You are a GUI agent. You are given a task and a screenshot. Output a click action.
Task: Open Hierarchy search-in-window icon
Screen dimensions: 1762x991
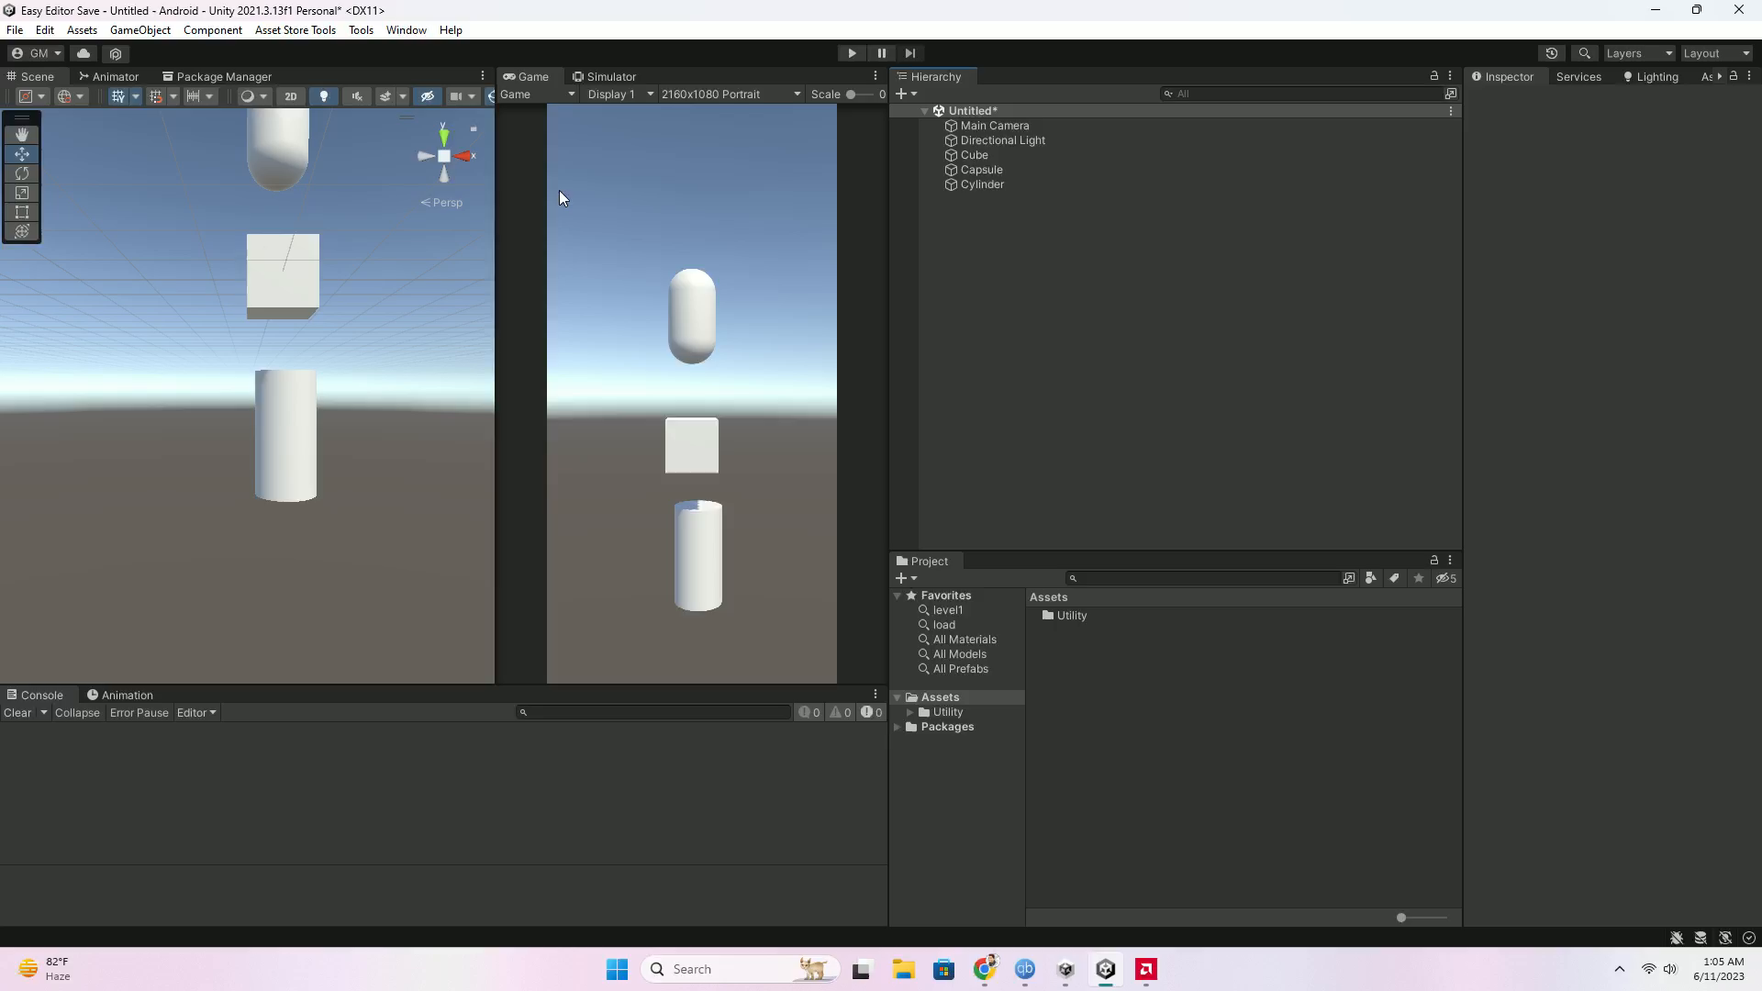1451,94
